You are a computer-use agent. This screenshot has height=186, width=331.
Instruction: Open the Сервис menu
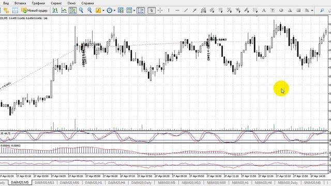[x=56, y=3]
